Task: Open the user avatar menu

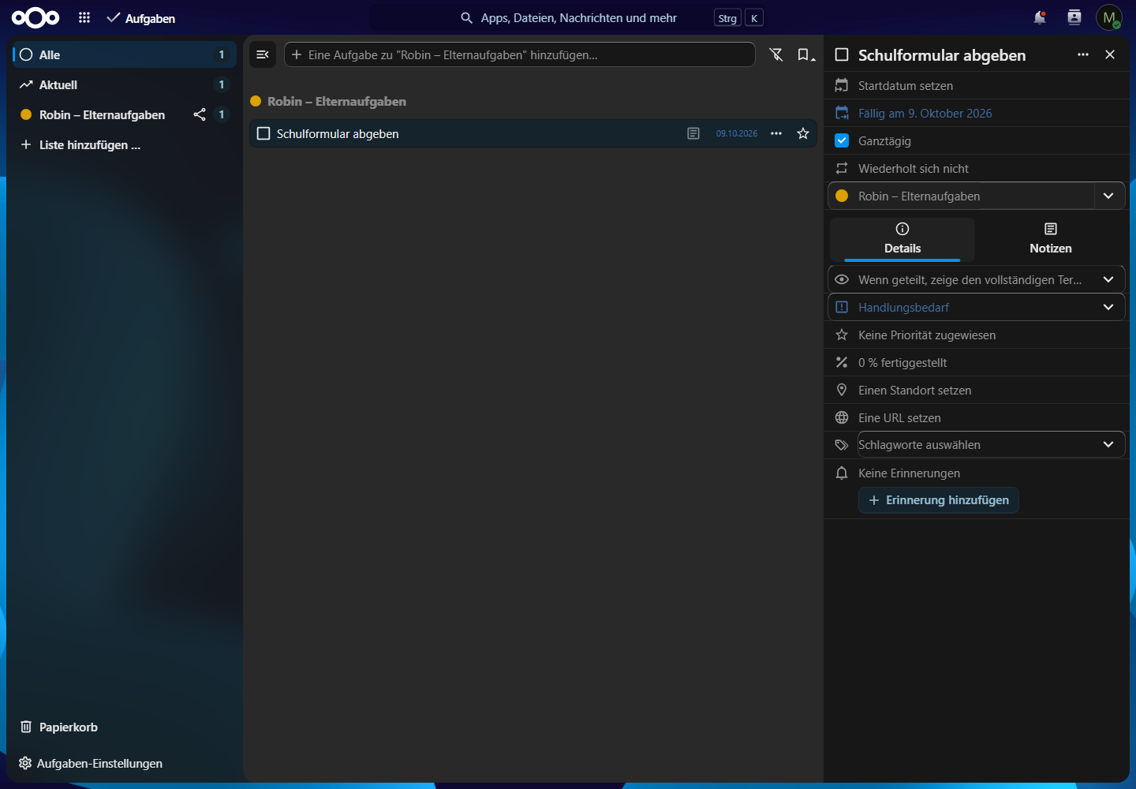Action: (x=1109, y=17)
